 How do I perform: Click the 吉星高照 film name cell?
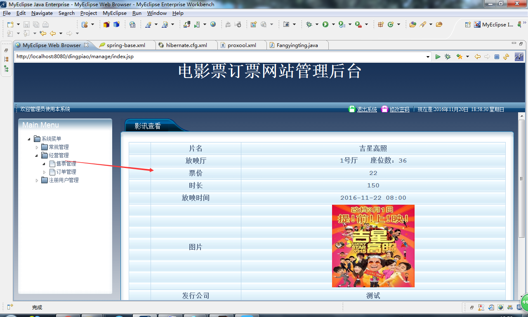(373, 149)
